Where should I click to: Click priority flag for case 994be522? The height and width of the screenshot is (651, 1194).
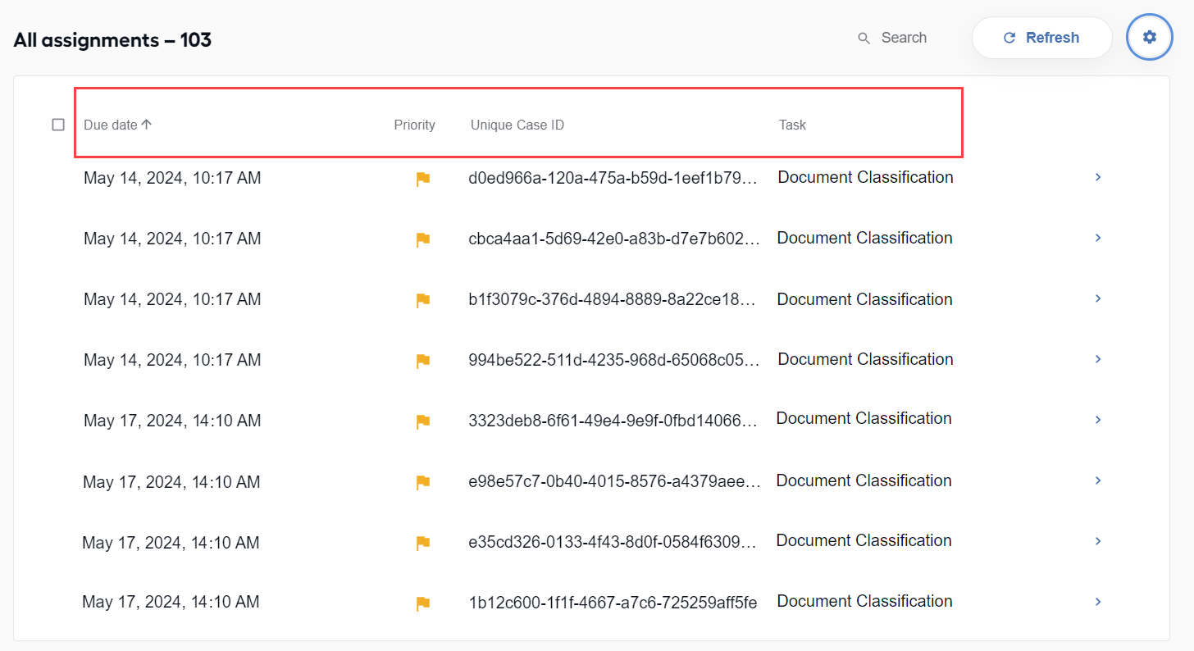(423, 361)
